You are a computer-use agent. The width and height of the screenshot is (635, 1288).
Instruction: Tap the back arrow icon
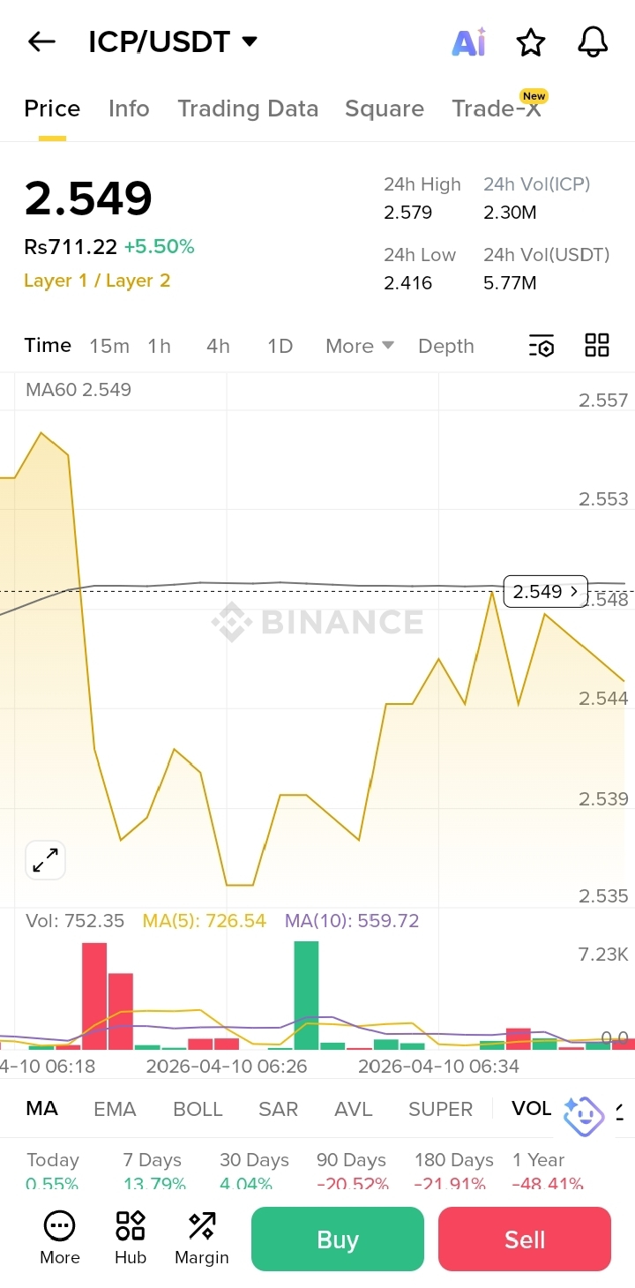coord(41,41)
